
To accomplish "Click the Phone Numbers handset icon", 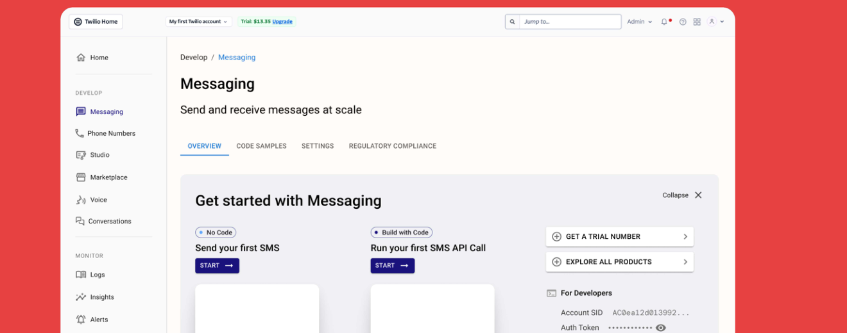I will (80, 133).
